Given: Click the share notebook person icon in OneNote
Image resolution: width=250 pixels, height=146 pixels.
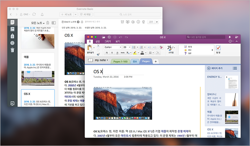Looking at the screenshot, I should [x=236, y=37].
